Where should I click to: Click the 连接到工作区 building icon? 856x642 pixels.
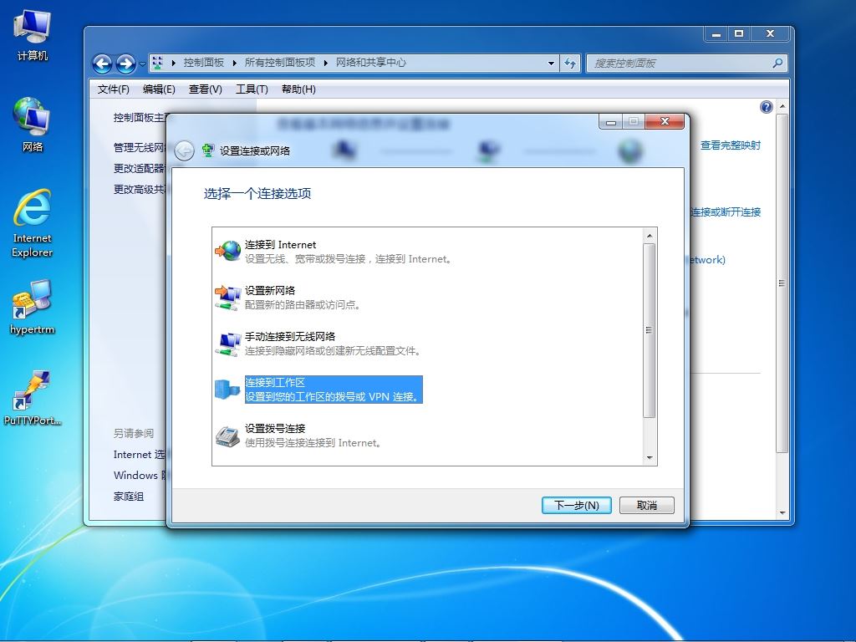point(227,390)
